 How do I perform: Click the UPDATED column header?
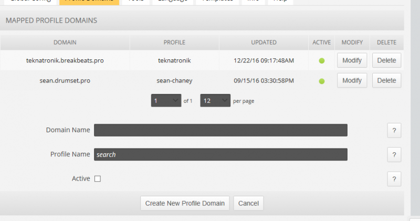pos(264,43)
